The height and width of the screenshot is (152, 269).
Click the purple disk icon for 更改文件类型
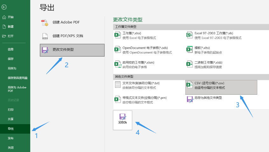pos(45,50)
